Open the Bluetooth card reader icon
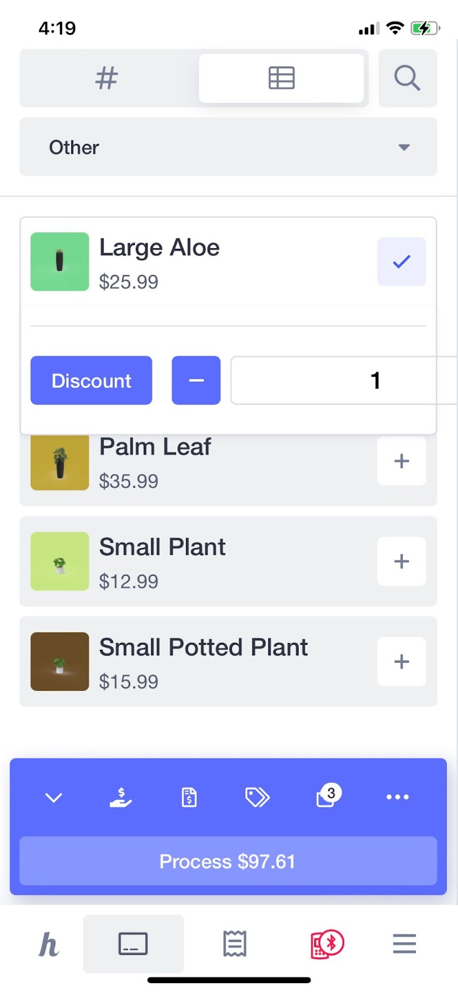The width and height of the screenshot is (458, 993). tap(327, 944)
